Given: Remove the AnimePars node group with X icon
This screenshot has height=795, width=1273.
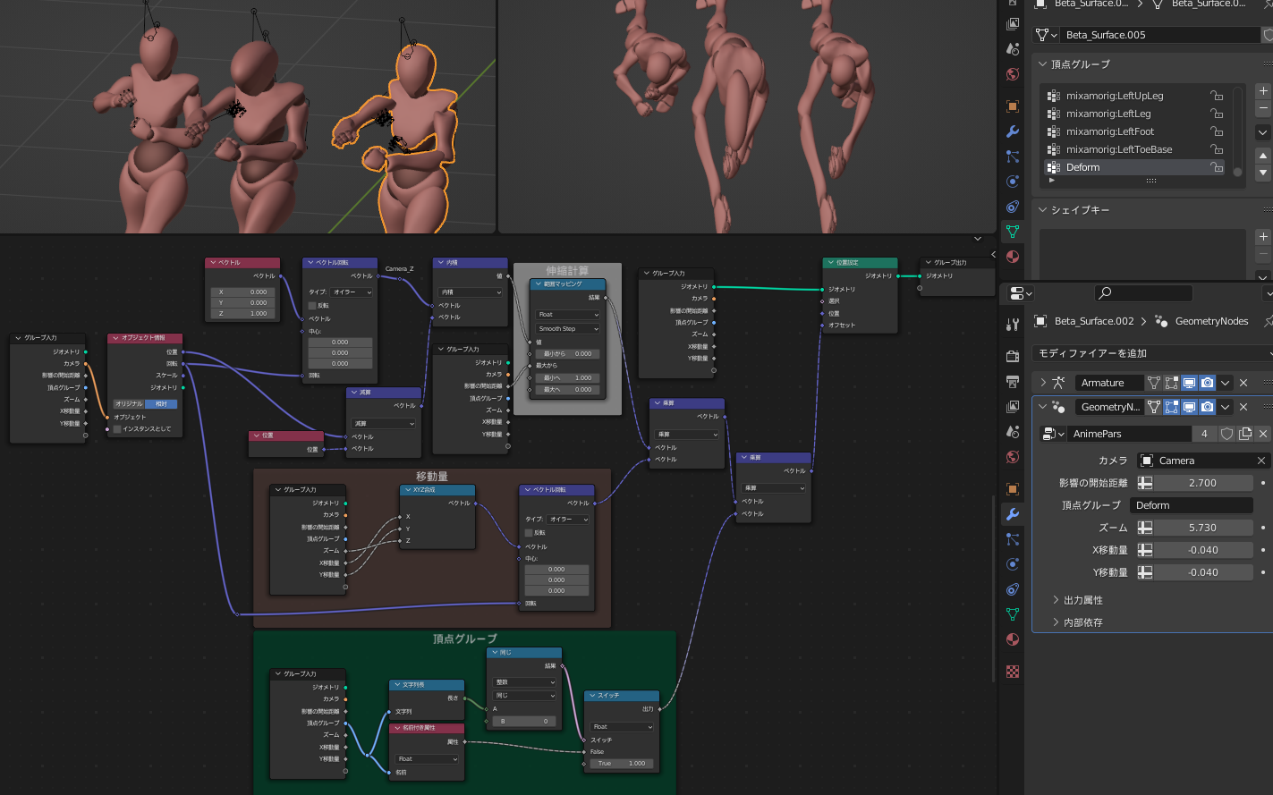Looking at the screenshot, I should (x=1262, y=434).
